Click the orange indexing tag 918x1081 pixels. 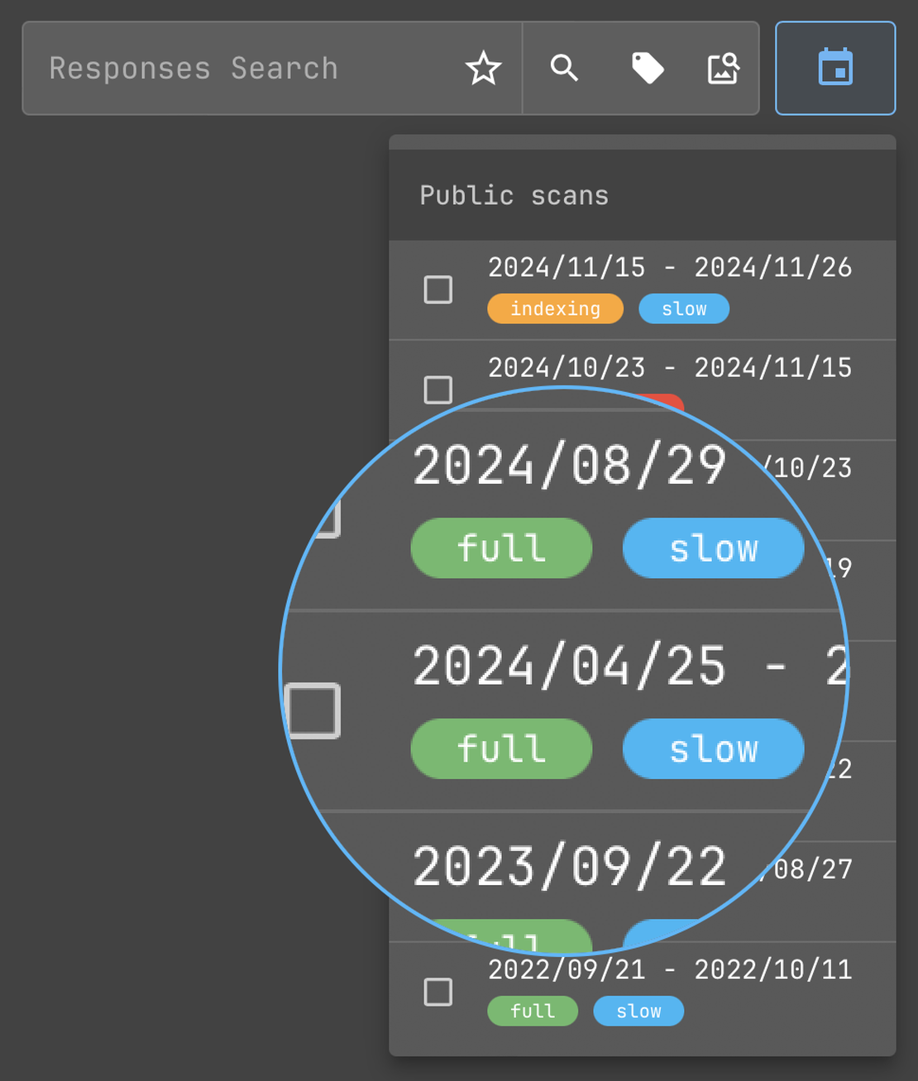point(555,309)
